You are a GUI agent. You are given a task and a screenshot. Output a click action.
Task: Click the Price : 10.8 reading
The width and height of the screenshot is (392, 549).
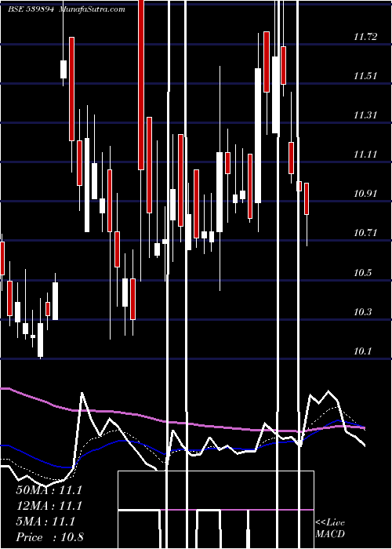click(x=49, y=537)
